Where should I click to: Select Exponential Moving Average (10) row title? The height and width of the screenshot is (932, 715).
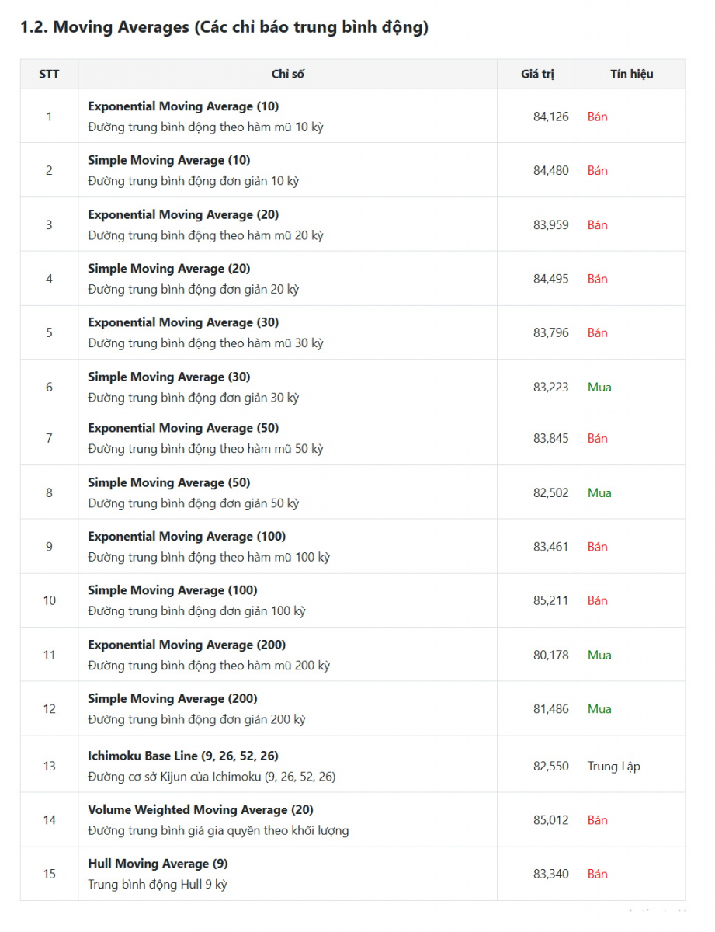click(x=183, y=106)
